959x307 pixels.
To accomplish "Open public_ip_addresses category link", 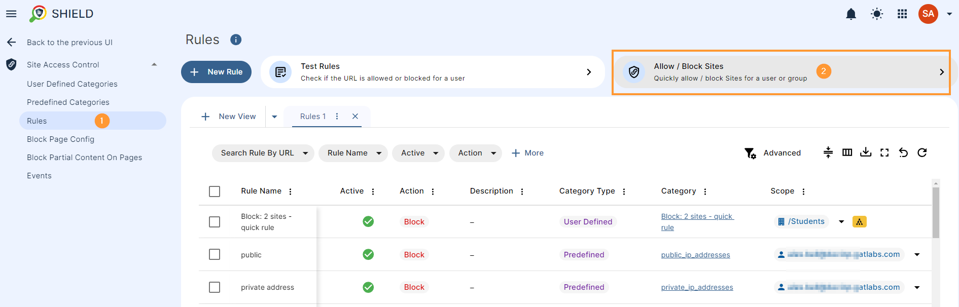I will click(696, 255).
